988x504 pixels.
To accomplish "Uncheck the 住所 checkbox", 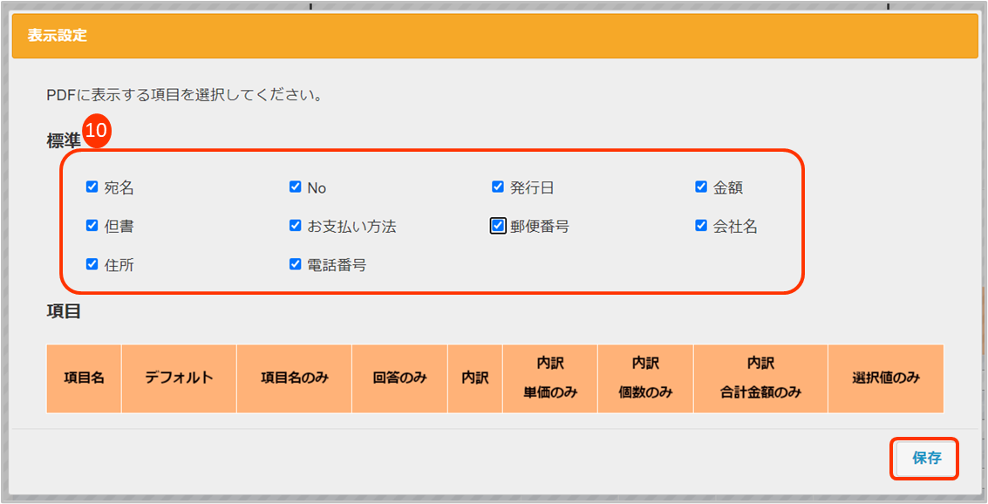I will (x=92, y=263).
